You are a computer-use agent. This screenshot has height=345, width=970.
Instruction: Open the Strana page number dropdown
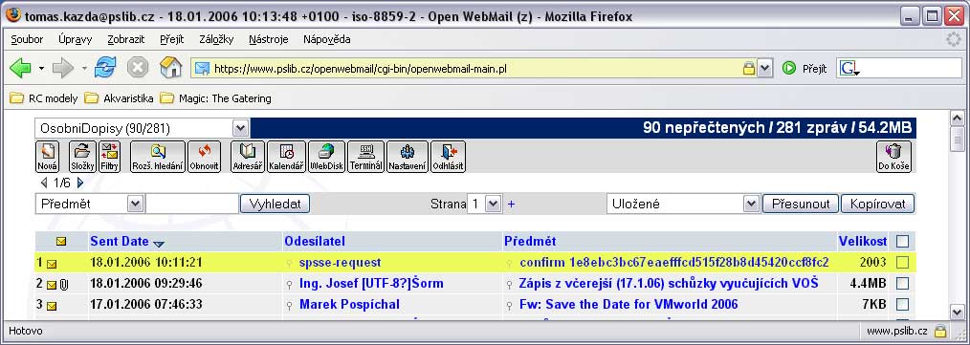tap(493, 204)
